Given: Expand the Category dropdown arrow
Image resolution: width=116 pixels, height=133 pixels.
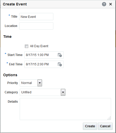Looking at the screenshot, I should (x=63, y=92).
